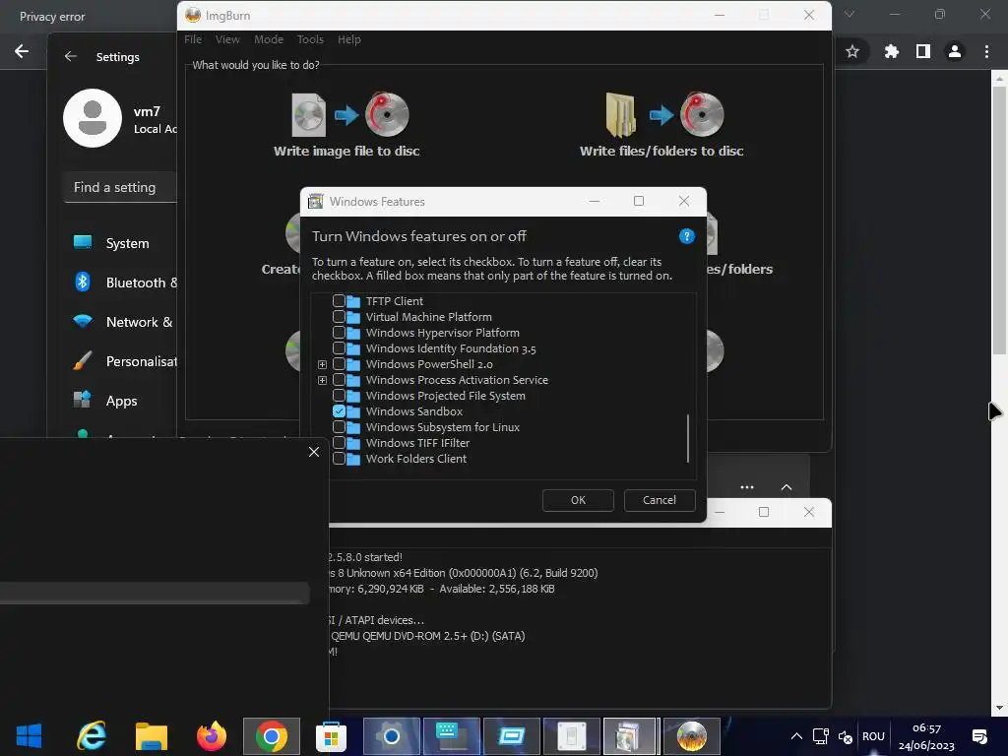Click the Write files/folders to disc icon
Image resolution: width=1008 pixels, height=756 pixels.
[664, 114]
